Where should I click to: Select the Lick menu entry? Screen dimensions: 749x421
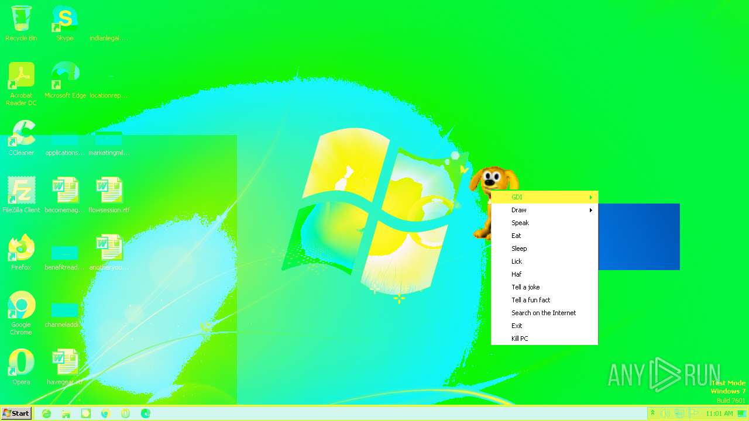pyautogui.click(x=544, y=261)
